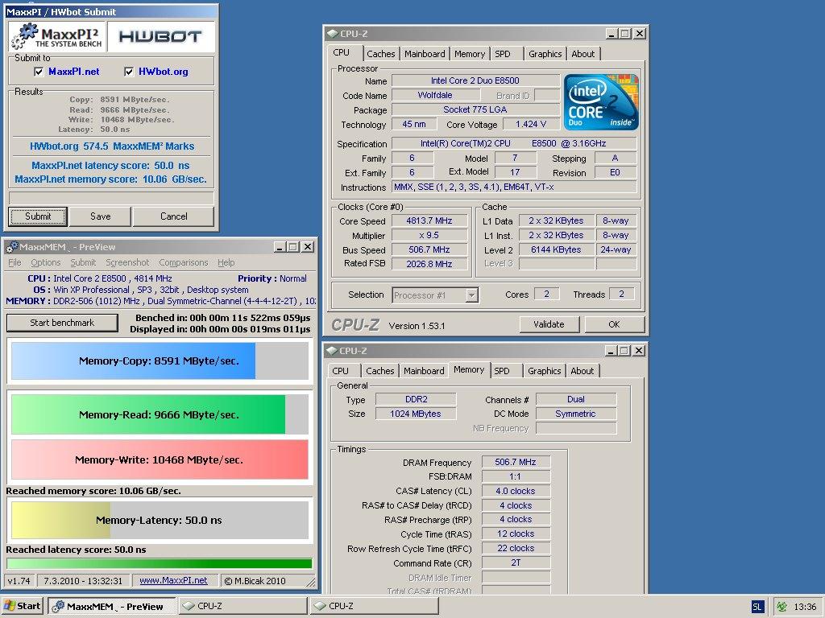Click Save button in HWbot Submit dialog
The height and width of the screenshot is (618, 825).
(x=100, y=216)
